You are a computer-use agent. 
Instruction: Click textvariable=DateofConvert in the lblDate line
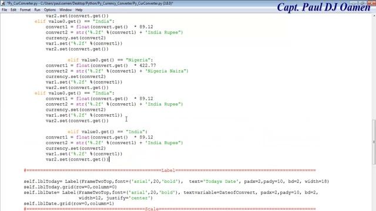[219, 192]
